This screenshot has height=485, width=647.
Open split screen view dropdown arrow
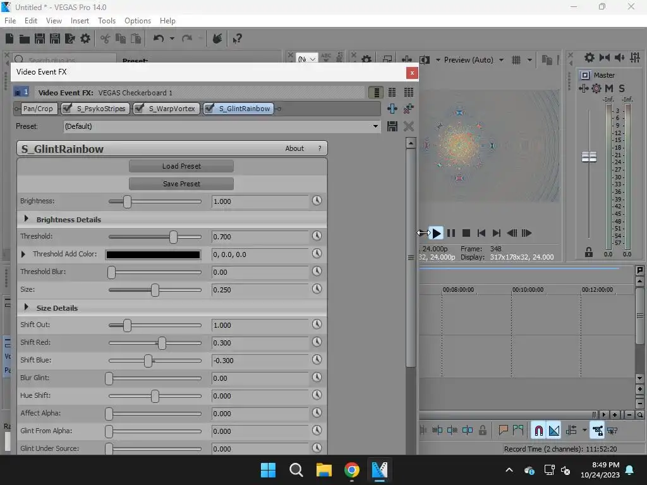point(438,60)
